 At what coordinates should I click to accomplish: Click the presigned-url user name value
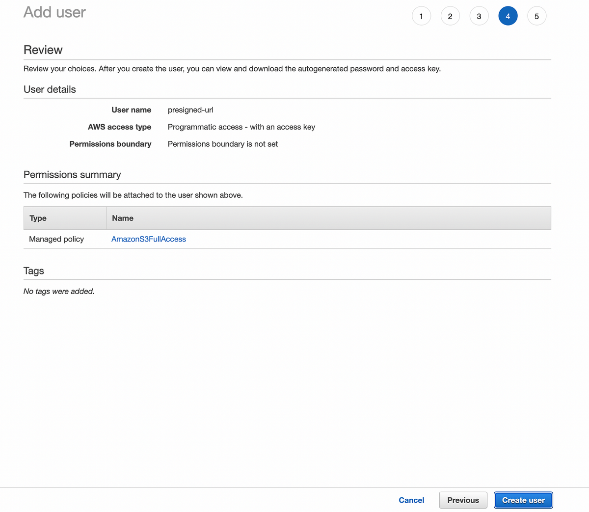tap(190, 110)
